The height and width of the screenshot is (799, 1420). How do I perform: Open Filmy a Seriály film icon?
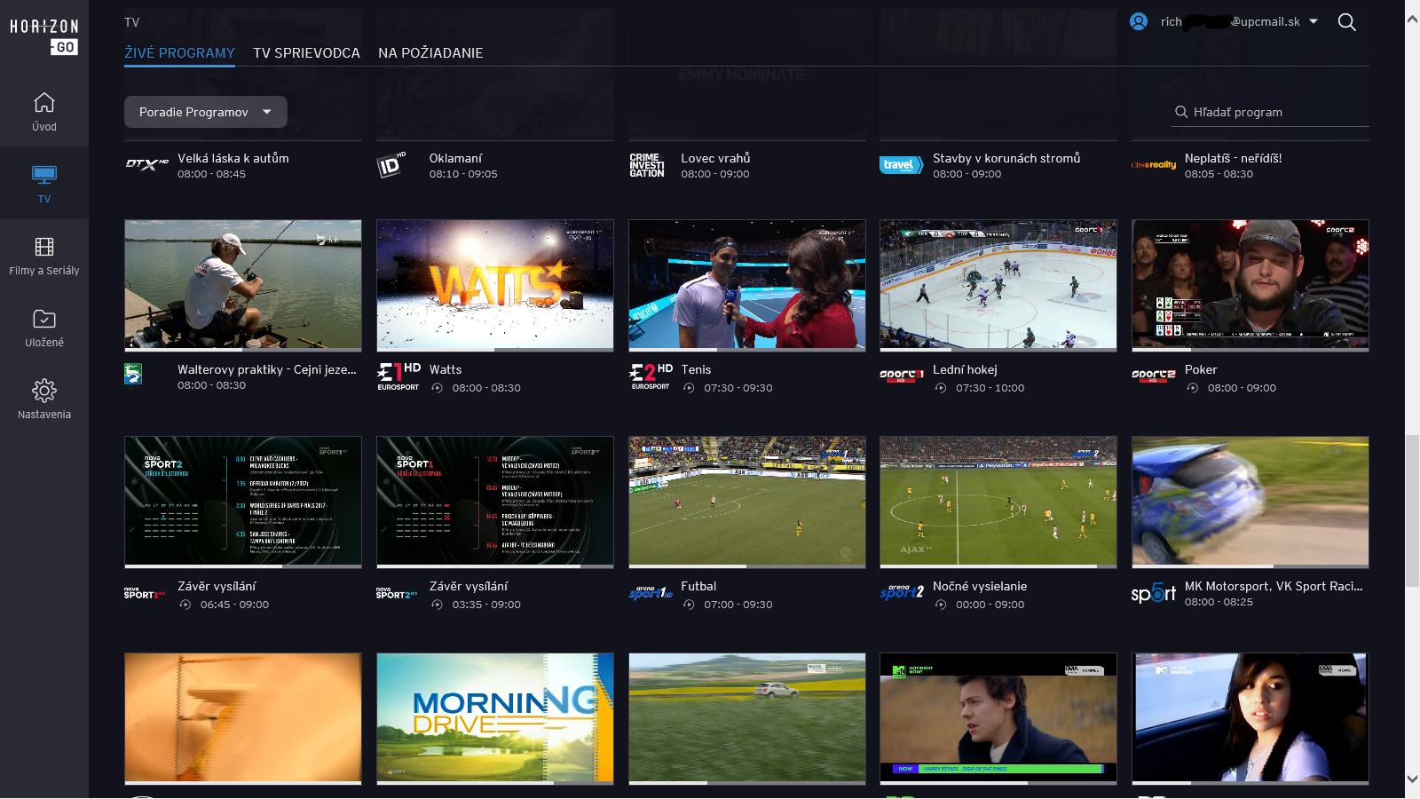(x=44, y=247)
